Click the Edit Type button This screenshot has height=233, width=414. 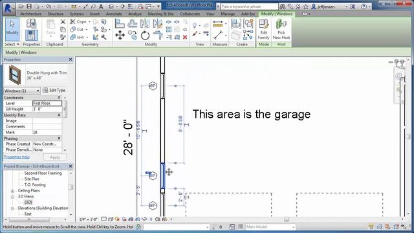pos(54,91)
